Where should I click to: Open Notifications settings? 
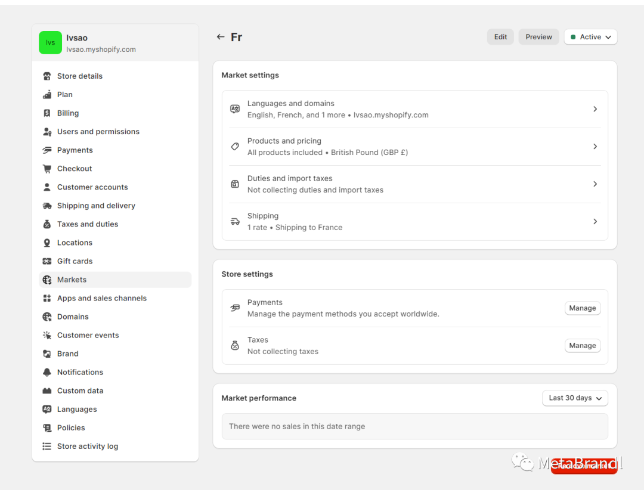tap(115, 372)
